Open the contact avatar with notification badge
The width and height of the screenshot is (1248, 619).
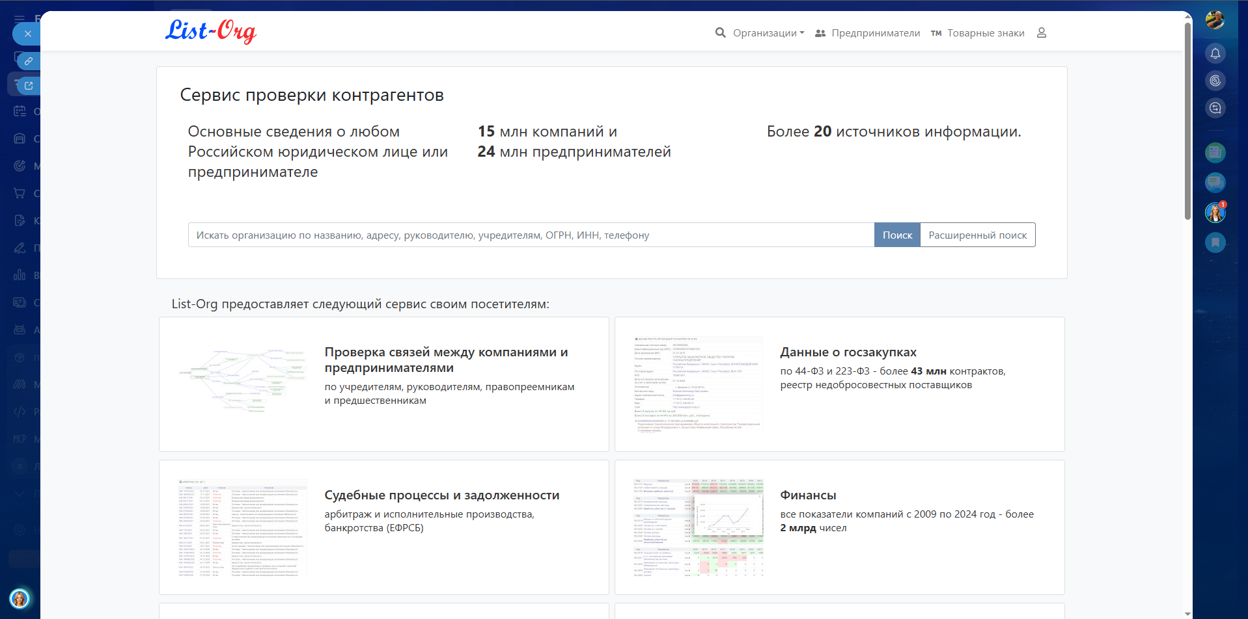click(x=1215, y=213)
